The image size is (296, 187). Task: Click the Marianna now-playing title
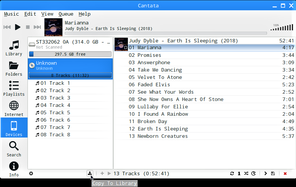(x=76, y=23)
